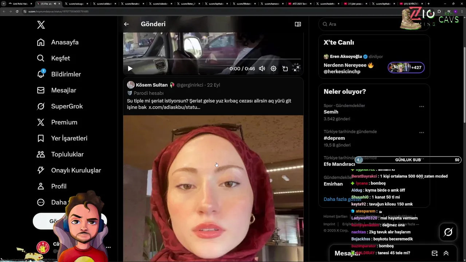Open more options for Semih trend
Viewport: 466px width, 262px height.
(422, 107)
